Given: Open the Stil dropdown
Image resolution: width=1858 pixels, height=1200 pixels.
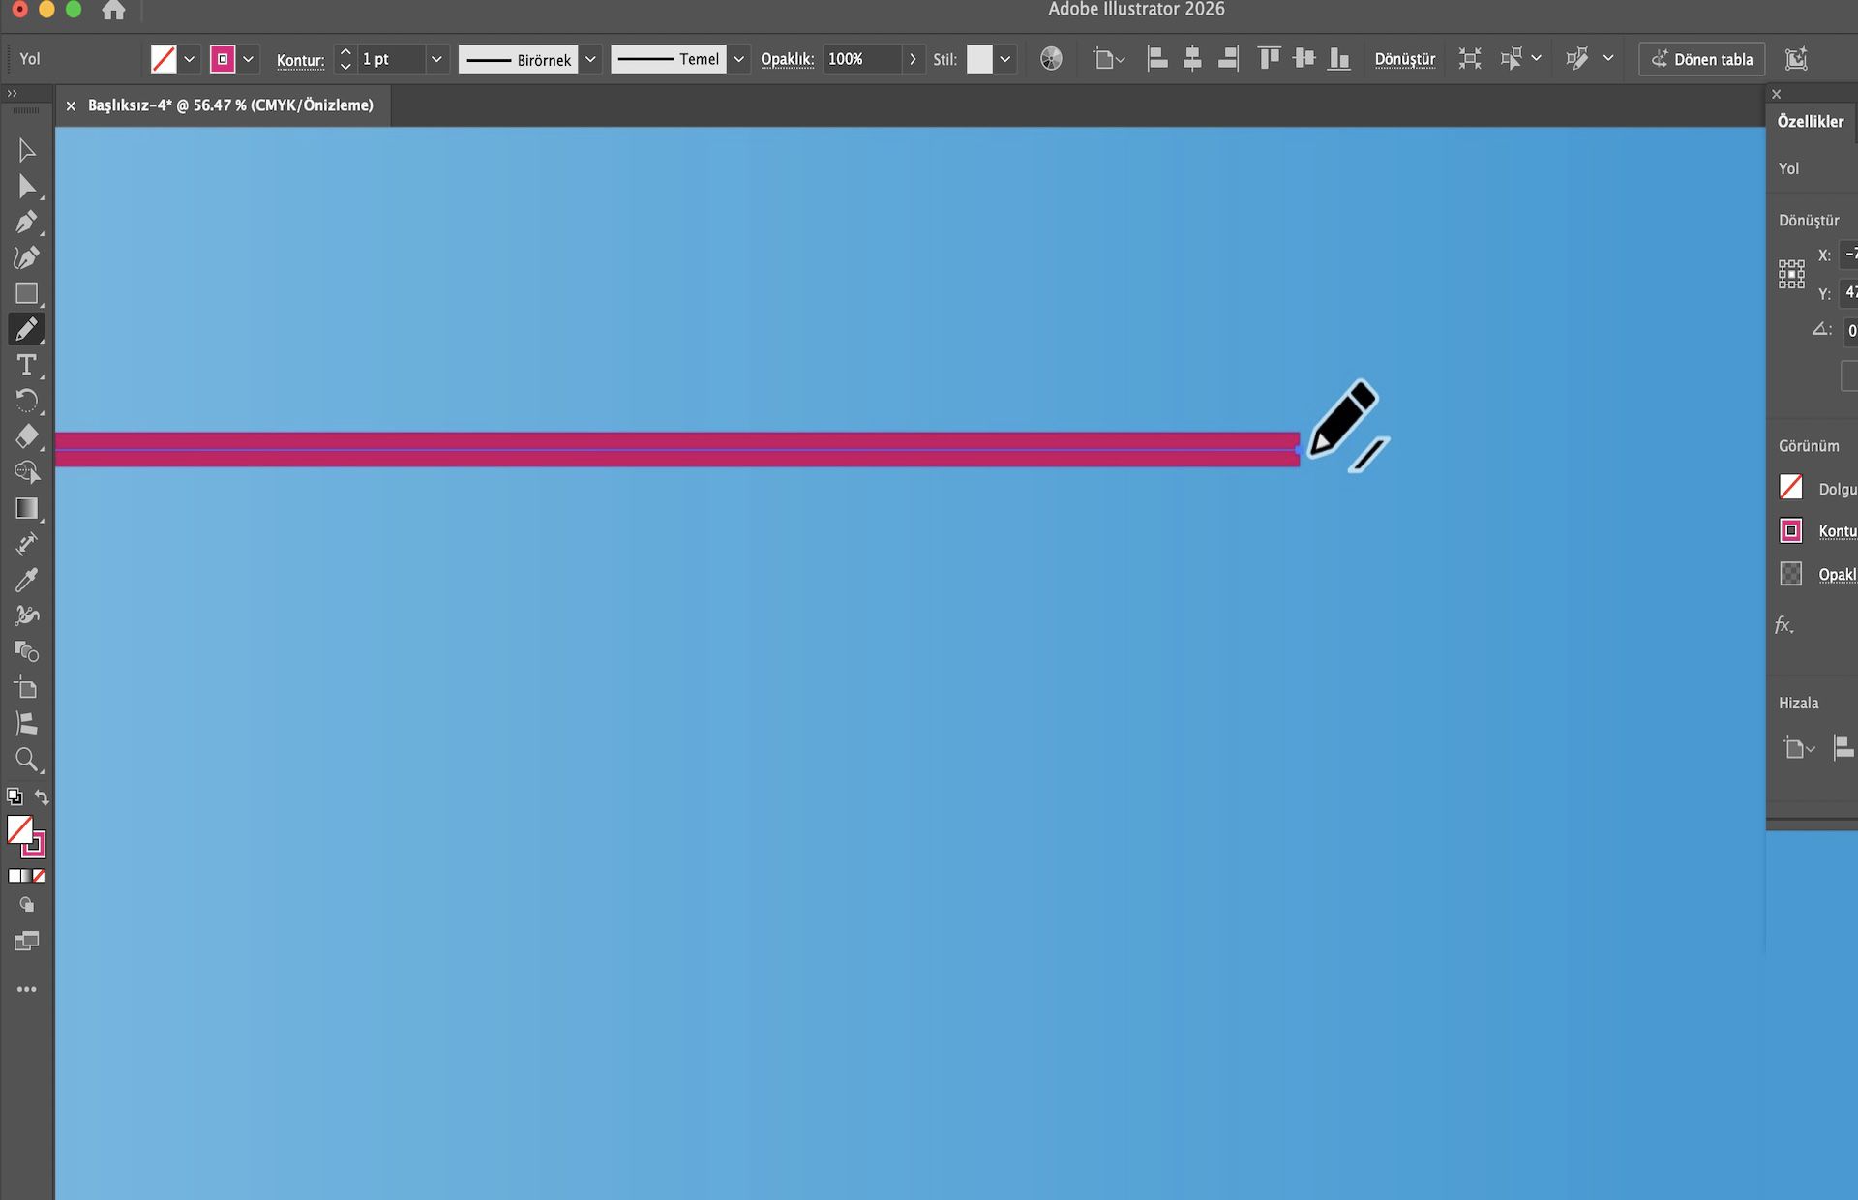Looking at the screenshot, I should click(x=1005, y=59).
